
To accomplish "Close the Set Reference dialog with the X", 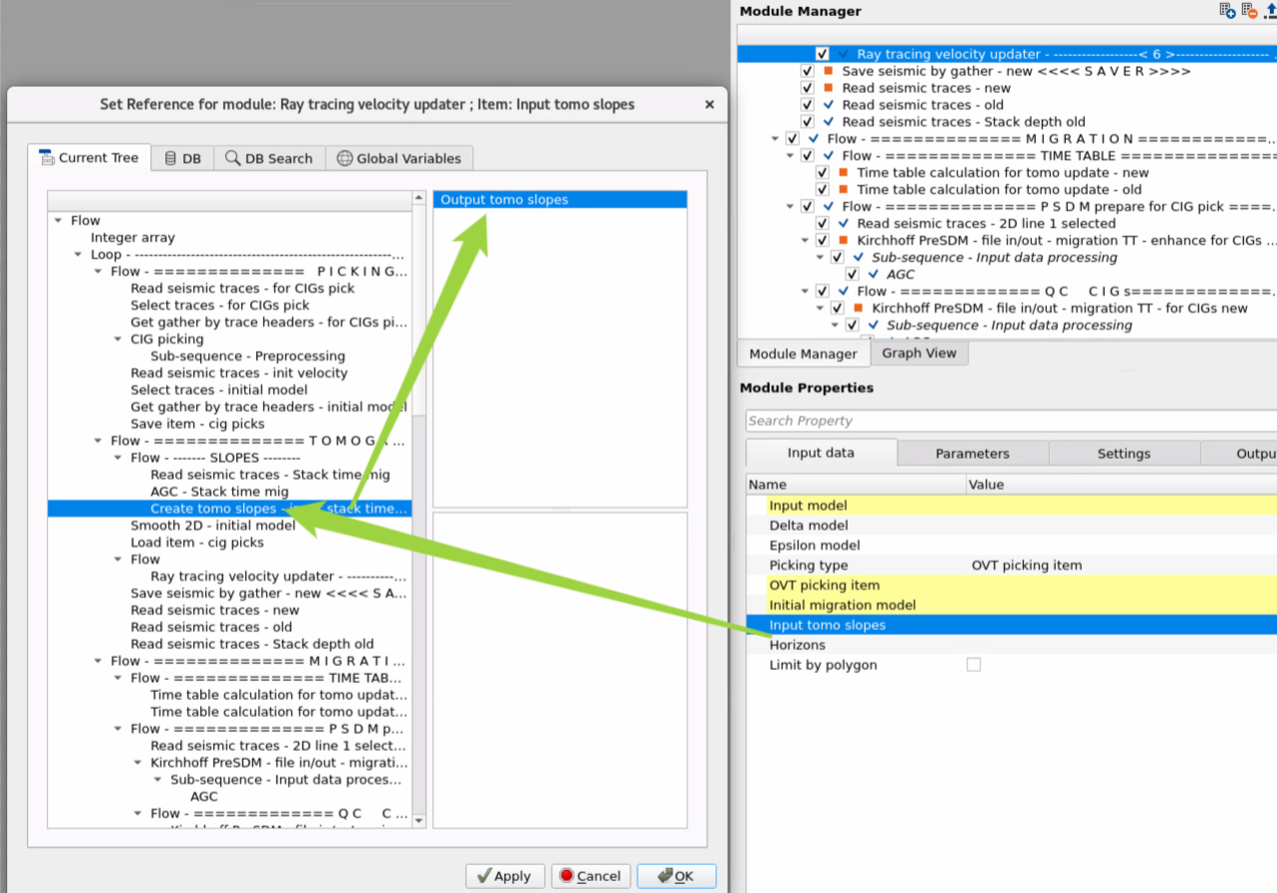I will tap(709, 105).
